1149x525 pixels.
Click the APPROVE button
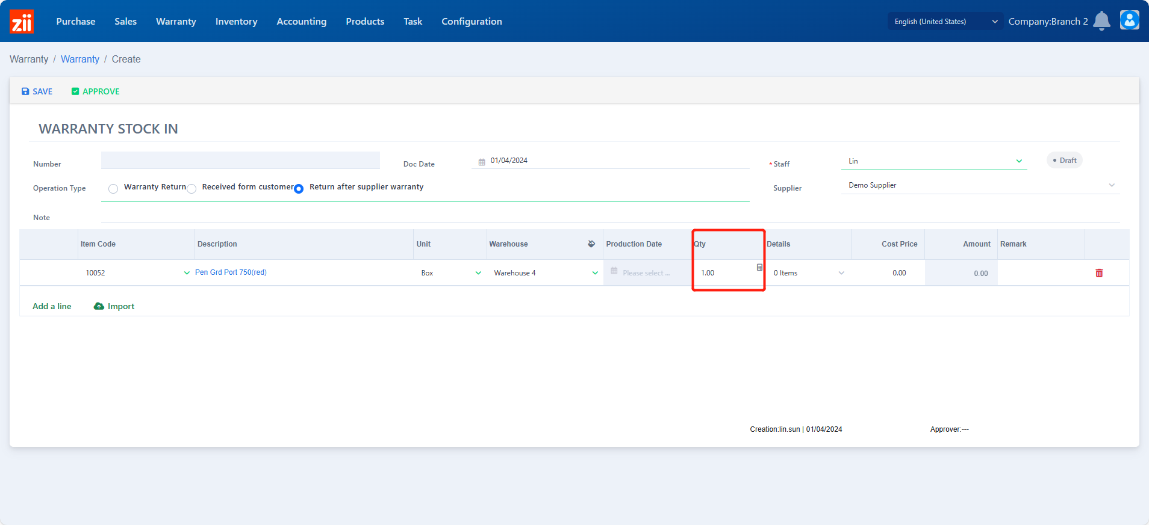click(95, 91)
